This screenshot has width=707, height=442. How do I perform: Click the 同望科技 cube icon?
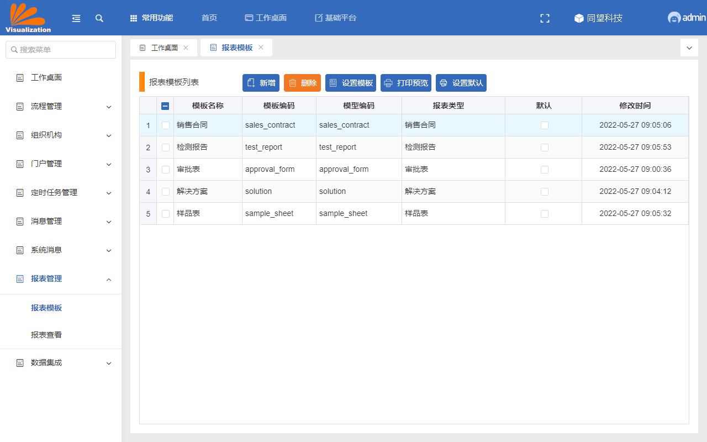[579, 18]
